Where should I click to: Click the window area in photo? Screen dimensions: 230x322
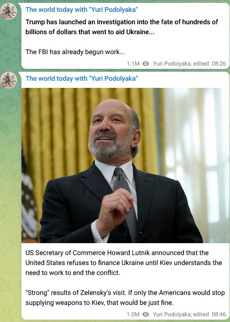pos(198,154)
